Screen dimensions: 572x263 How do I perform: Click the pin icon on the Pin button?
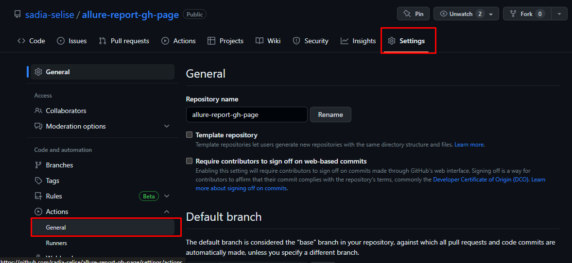(x=407, y=14)
